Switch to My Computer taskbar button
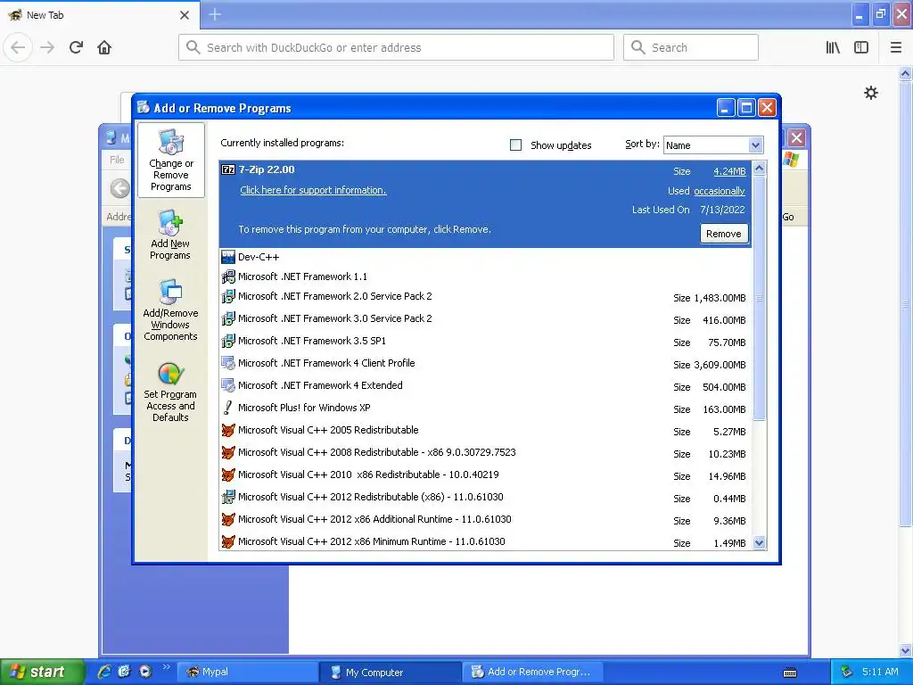The width and height of the screenshot is (913, 685). 391,672
